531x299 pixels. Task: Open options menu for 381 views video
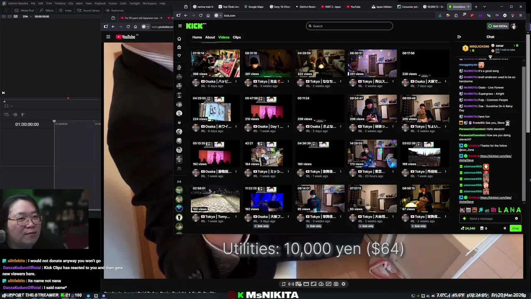288,81
